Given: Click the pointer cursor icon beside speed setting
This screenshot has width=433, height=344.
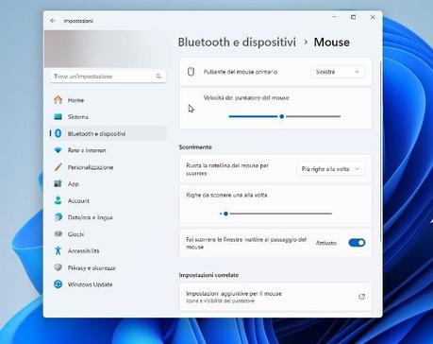Looking at the screenshot, I should coord(192,109).
